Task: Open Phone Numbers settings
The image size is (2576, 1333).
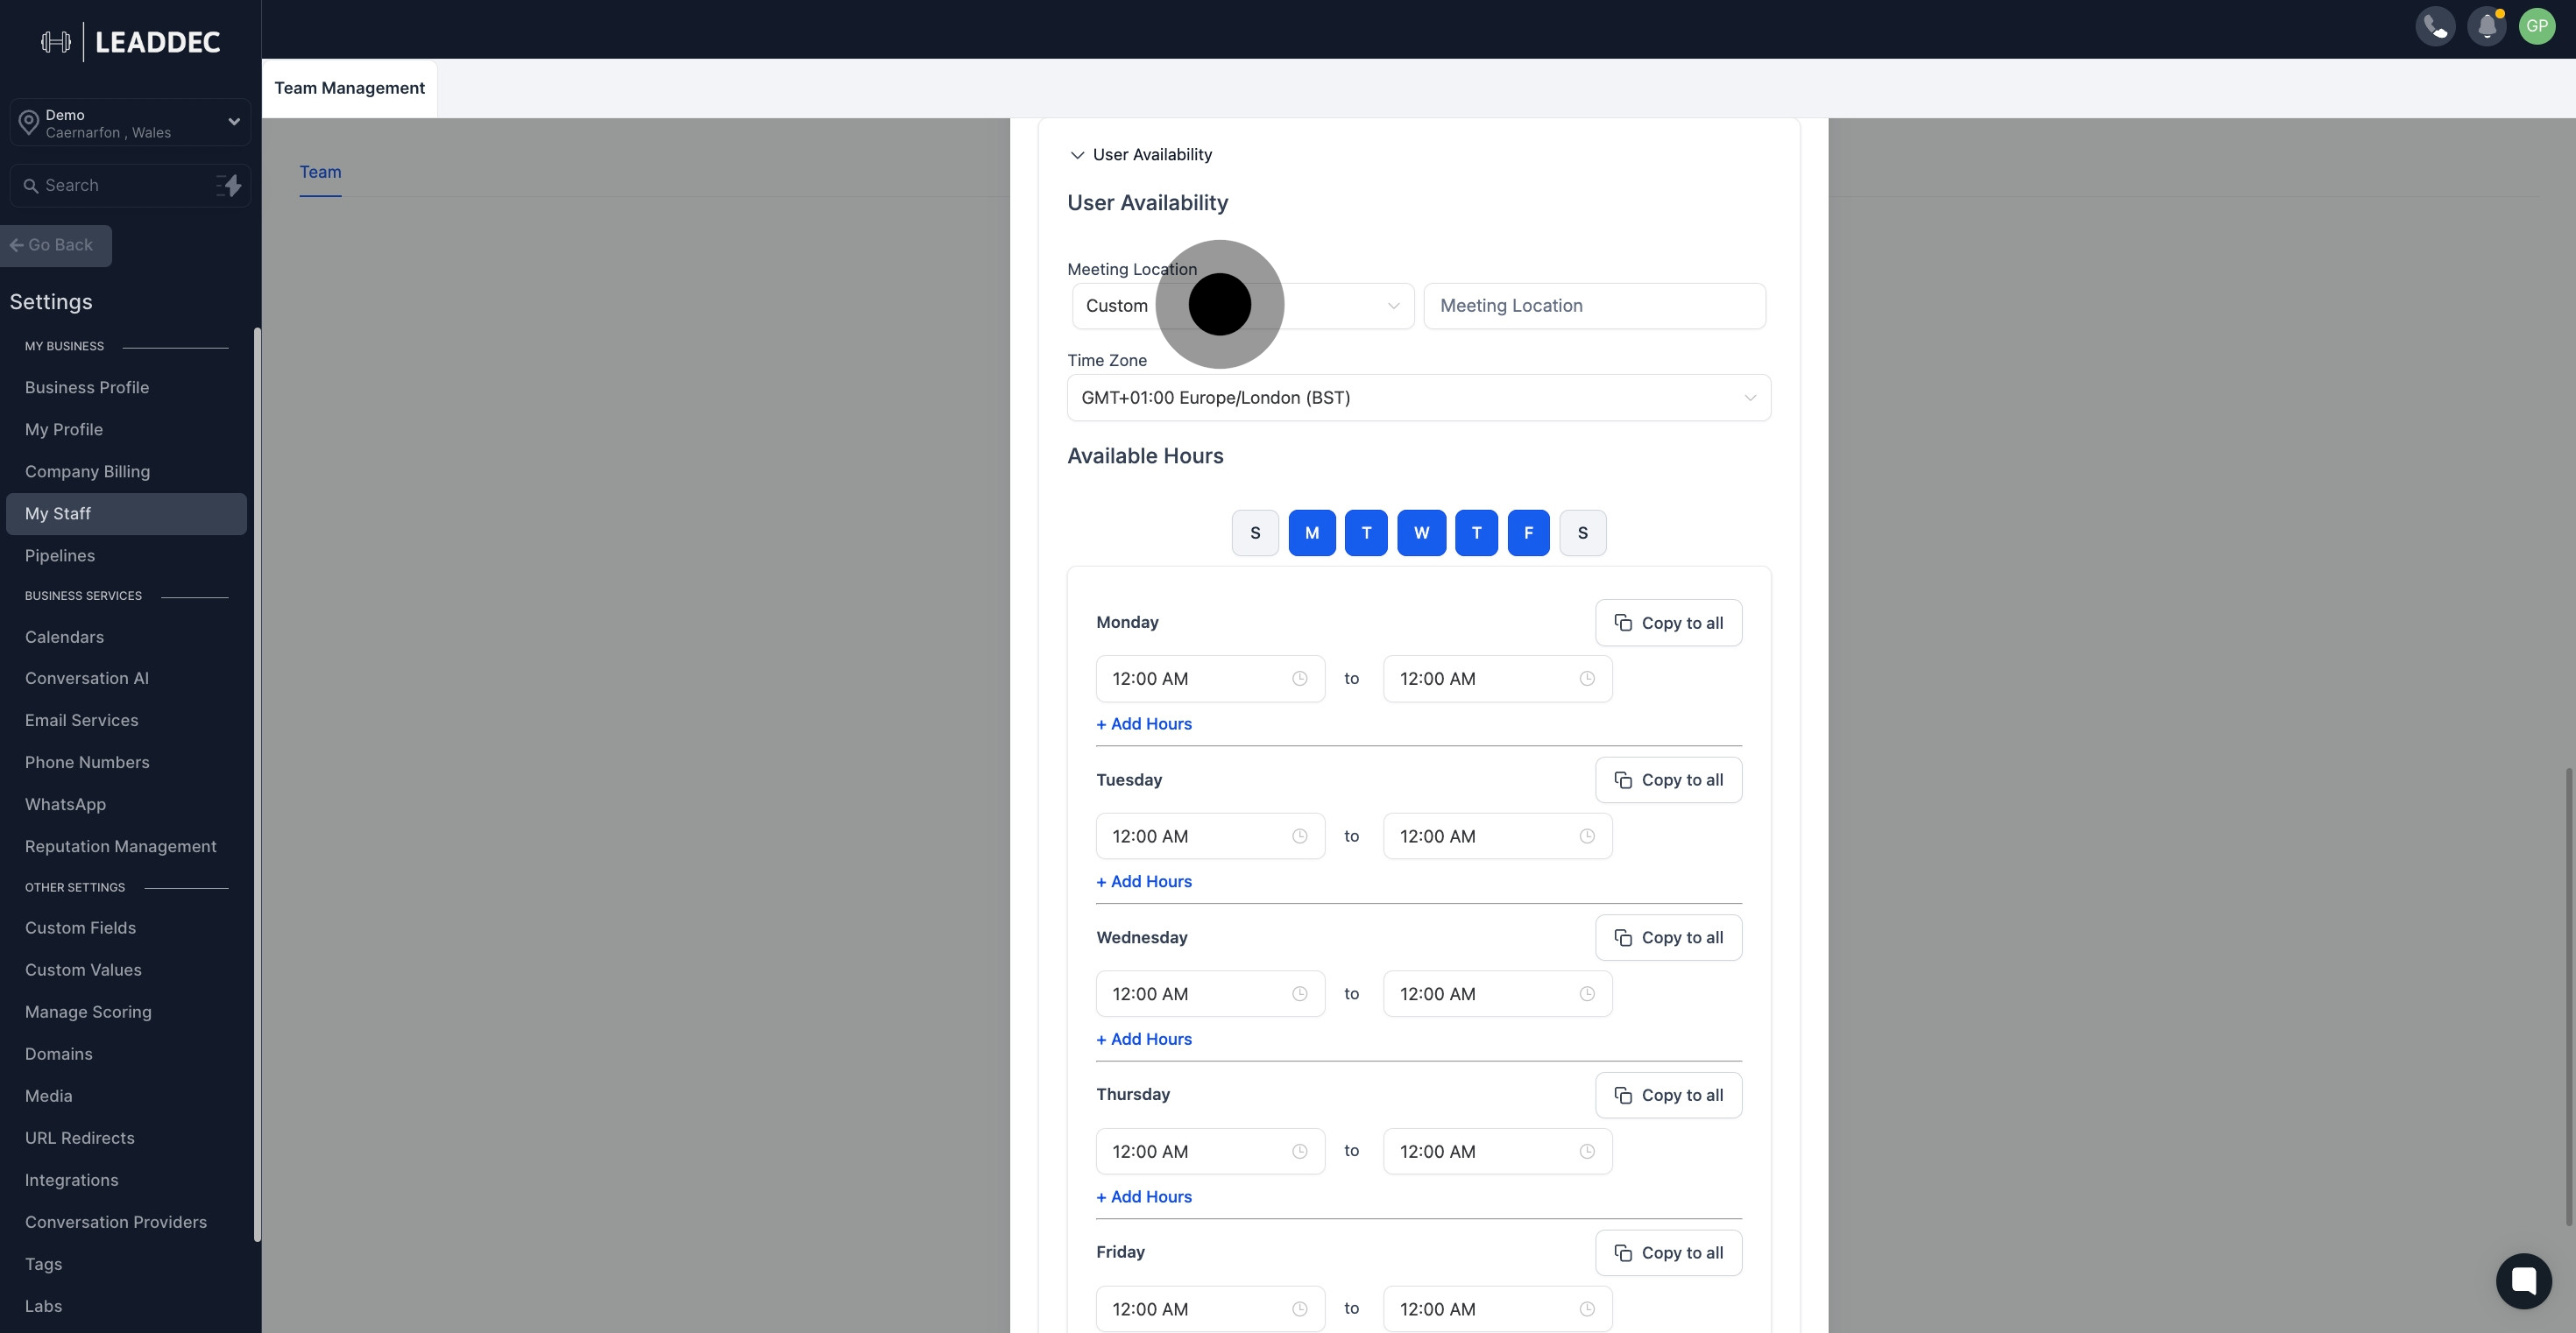Action: pyautogui.click(x=87, y=763)
